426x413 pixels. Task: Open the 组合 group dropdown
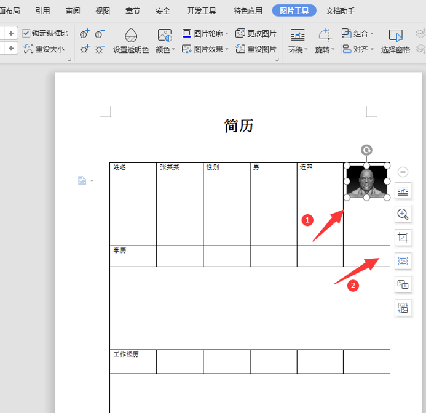click(x=358, y=33)
